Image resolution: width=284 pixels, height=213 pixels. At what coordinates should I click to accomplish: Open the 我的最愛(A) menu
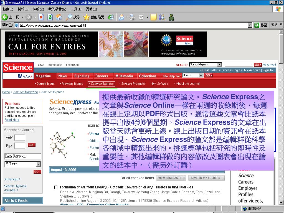pos(57,9)
